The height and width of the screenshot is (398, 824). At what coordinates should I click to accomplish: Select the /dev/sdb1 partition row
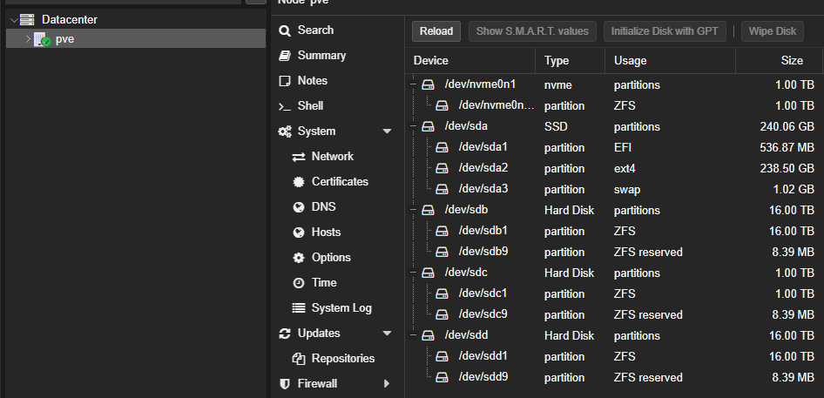614,231
